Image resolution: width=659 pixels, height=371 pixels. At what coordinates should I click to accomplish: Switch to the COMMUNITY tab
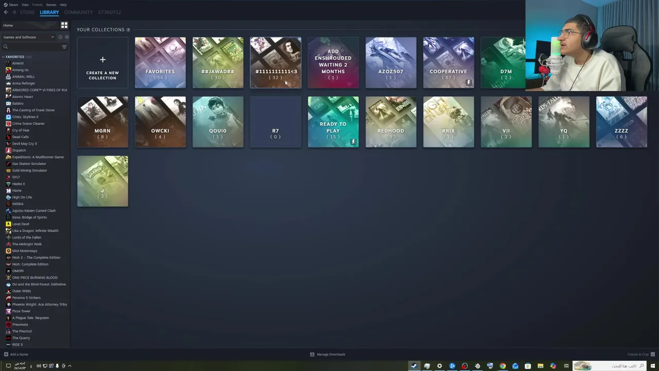click(x=78, y=12)
